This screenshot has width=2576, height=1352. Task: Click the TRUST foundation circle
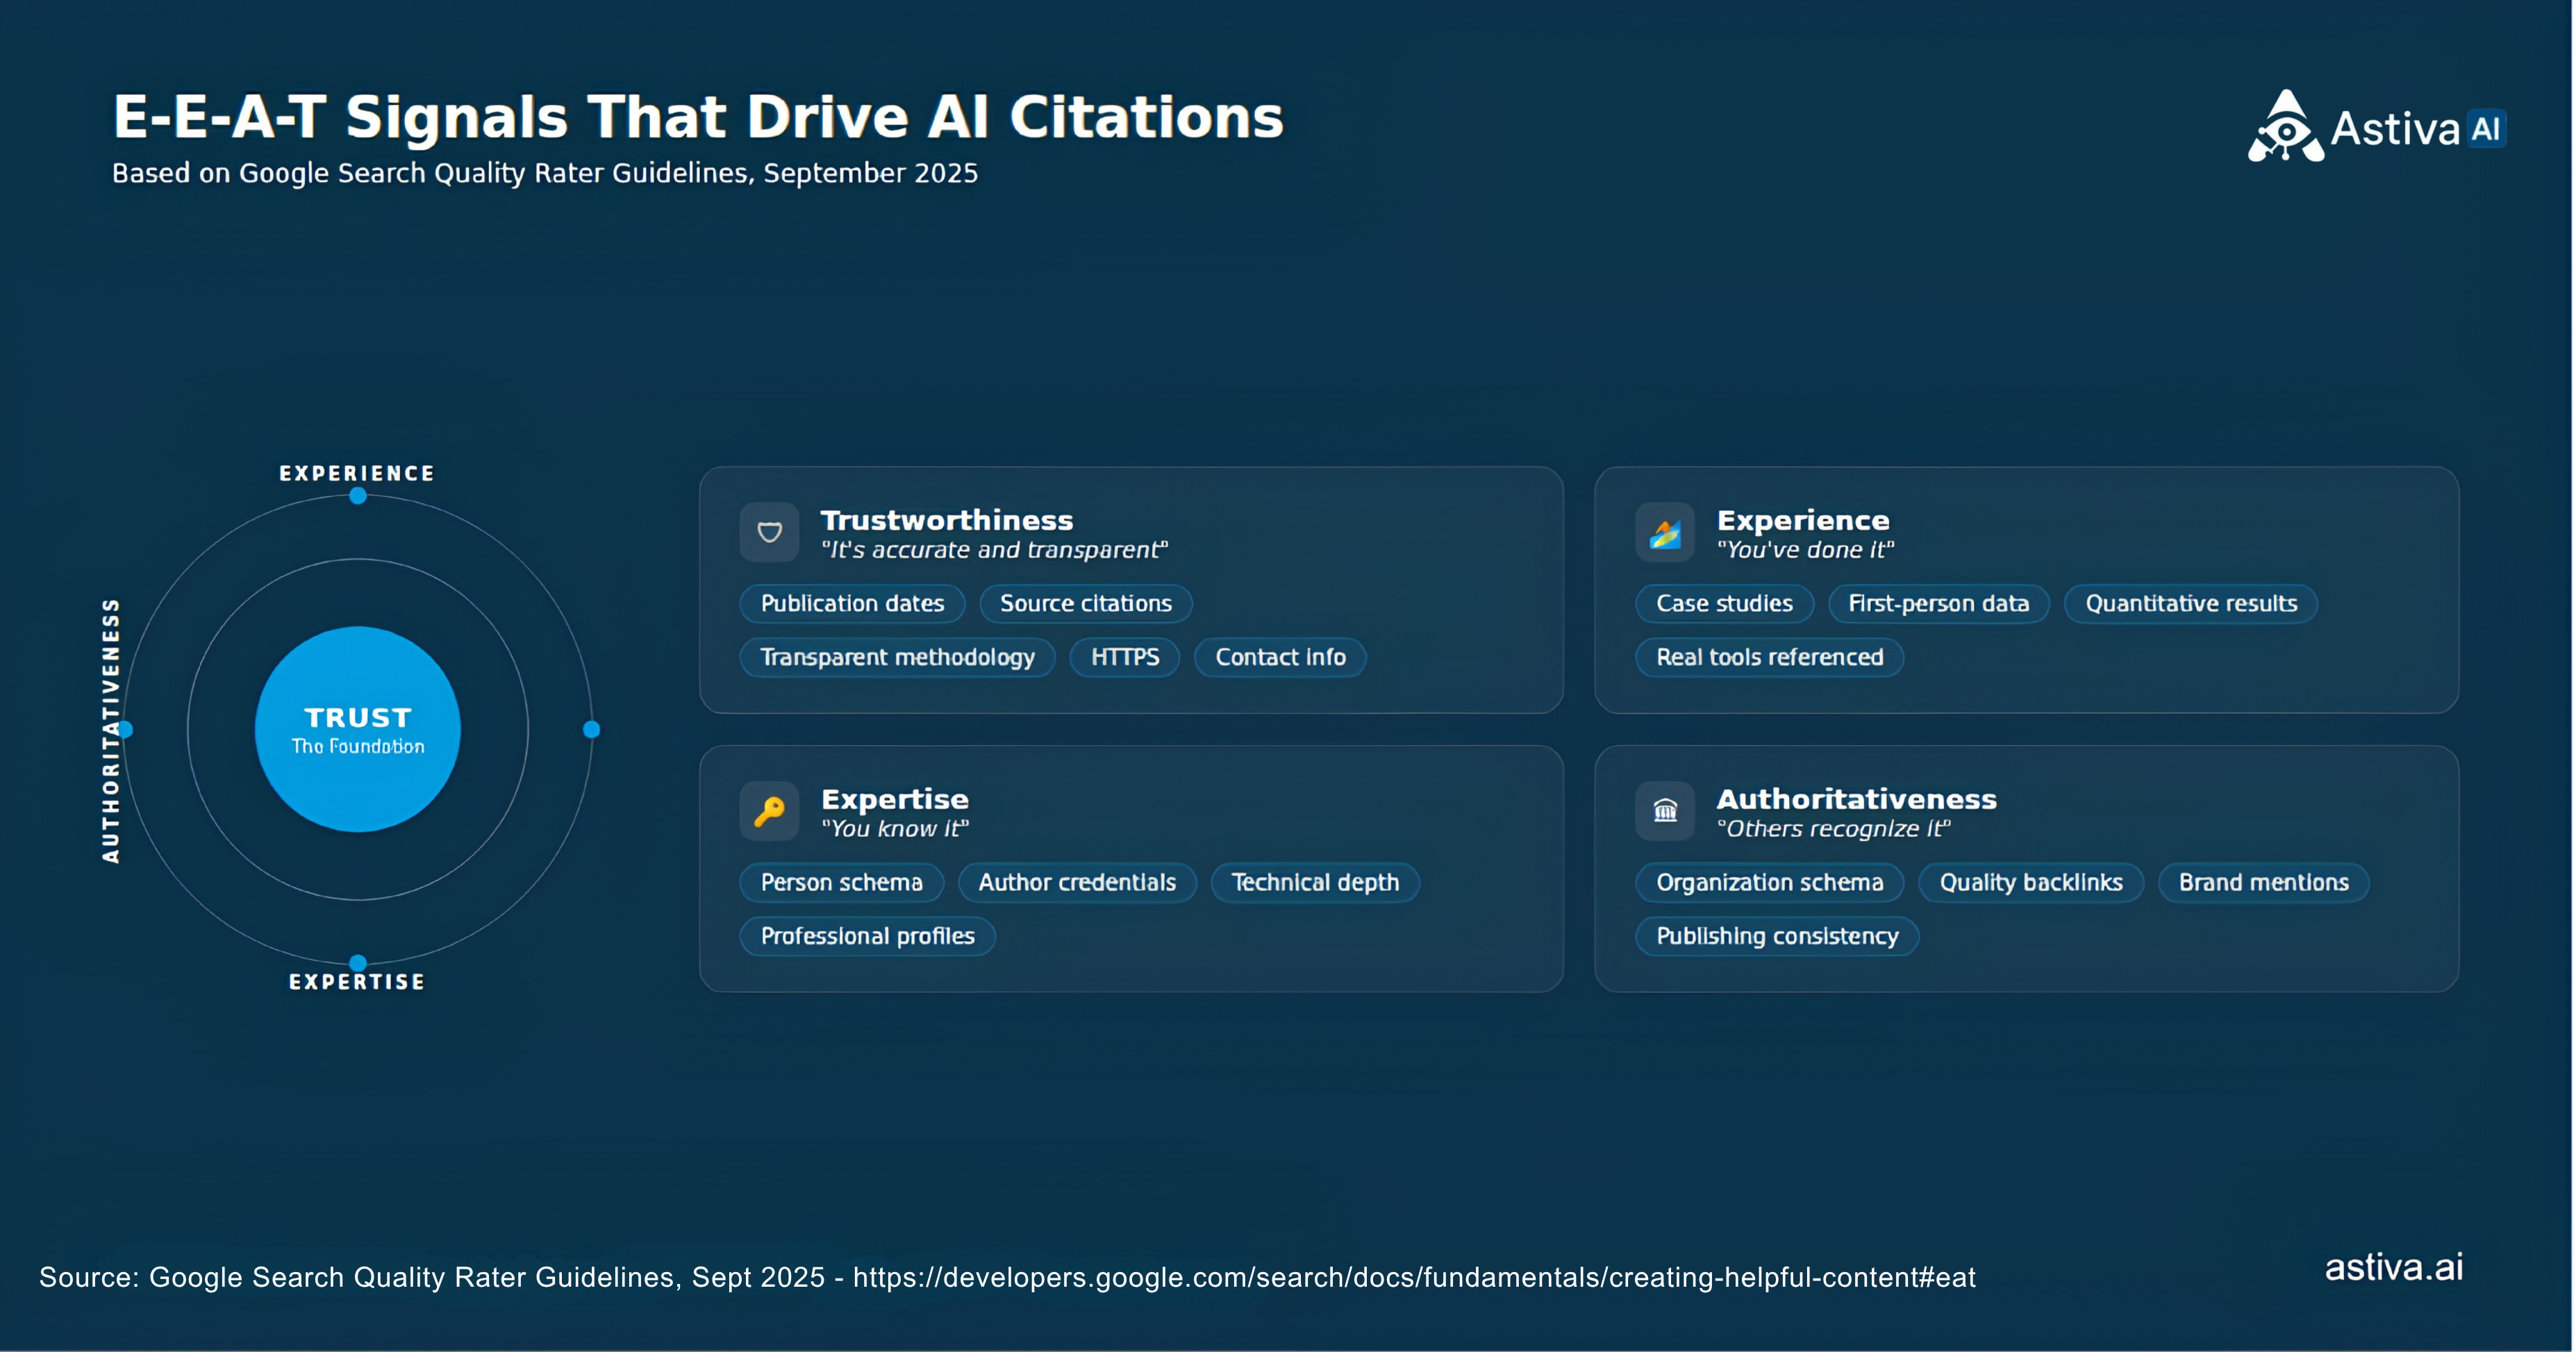358,730
